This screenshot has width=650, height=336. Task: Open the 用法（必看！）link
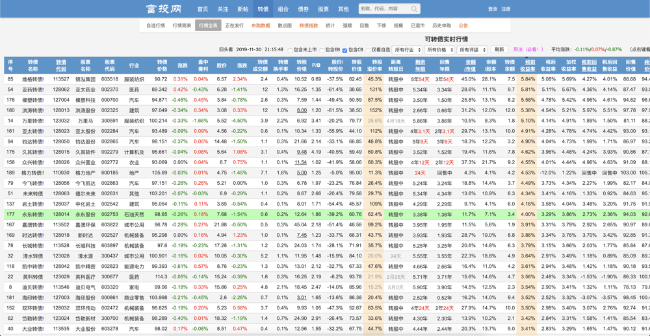(528, 49)
